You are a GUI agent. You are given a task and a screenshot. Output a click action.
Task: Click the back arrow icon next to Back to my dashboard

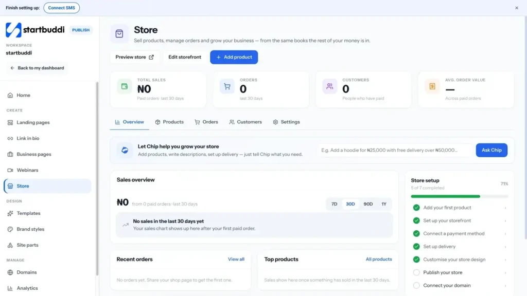(x=12, y=68)
